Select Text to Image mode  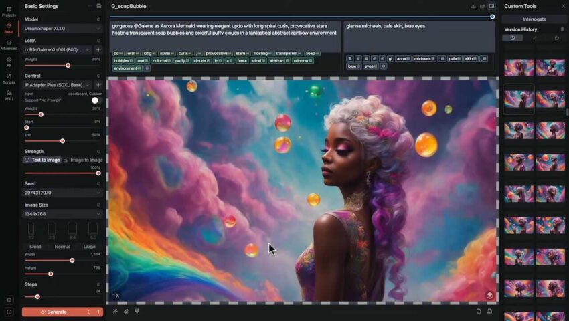42,160
